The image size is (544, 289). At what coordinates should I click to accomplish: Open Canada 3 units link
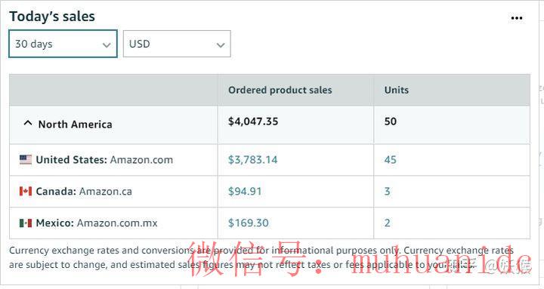click(x=387, y=191)
